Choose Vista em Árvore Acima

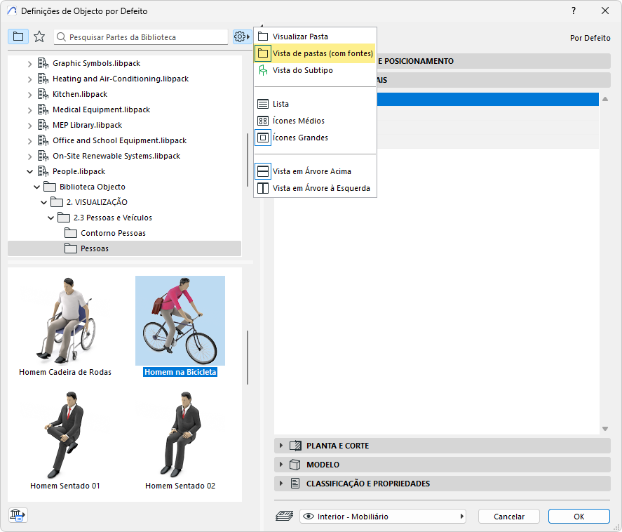315,171
